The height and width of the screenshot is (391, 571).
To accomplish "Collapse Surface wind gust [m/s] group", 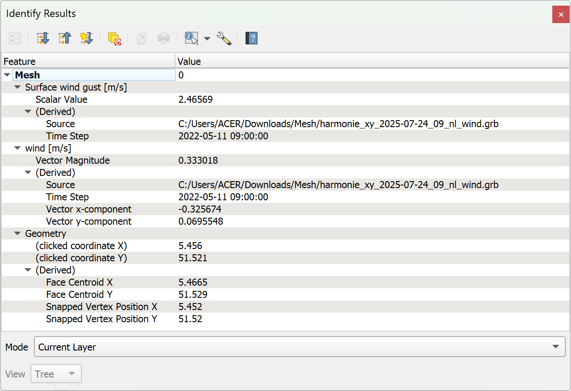I will [17, 87].
